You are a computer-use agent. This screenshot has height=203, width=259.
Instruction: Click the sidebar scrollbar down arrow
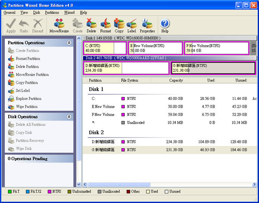pos(79,184)
